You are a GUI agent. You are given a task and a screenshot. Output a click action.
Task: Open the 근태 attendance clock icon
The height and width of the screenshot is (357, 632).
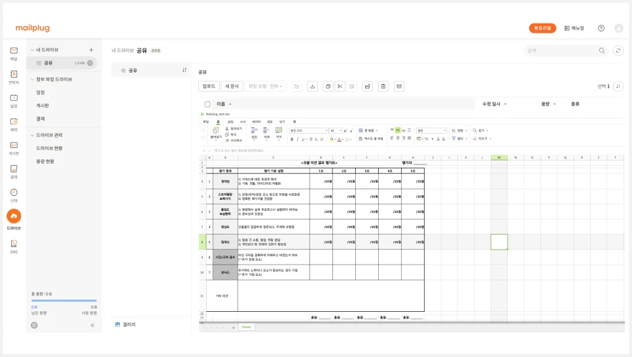[x=14, y=195]
